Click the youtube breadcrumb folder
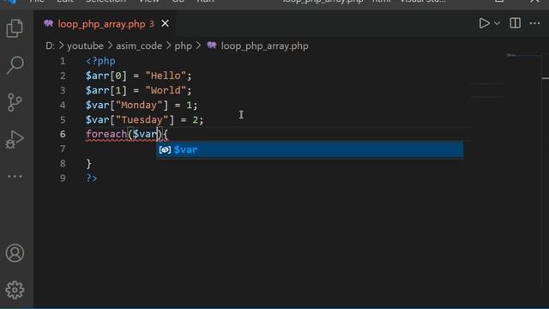The width and height of the screenshot is (549, 309). (x=85, y=45)
